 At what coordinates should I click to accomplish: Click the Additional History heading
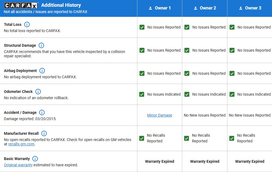pos(61,5)
